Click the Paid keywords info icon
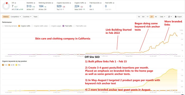Image resolution: width=185 pixels, height=95 pixels. pos(100,3)
